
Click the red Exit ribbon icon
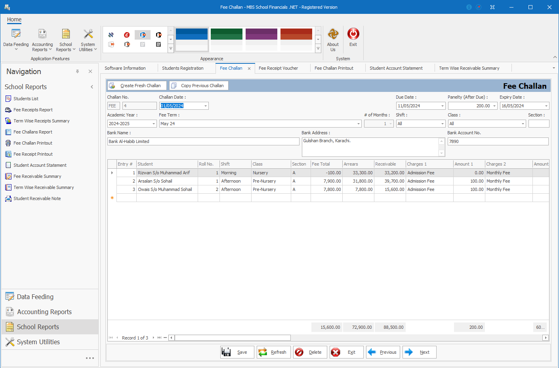pyautogui.click(x=353, y=37)
